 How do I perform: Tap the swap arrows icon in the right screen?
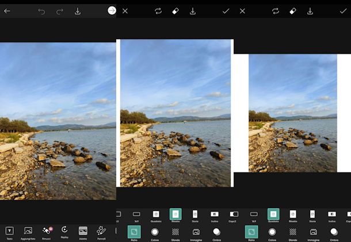(x=276, y=11)
